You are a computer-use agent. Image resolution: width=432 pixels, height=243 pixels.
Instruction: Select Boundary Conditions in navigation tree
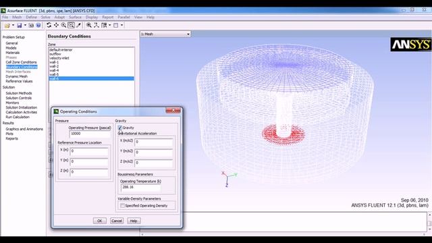pos(22,67)
